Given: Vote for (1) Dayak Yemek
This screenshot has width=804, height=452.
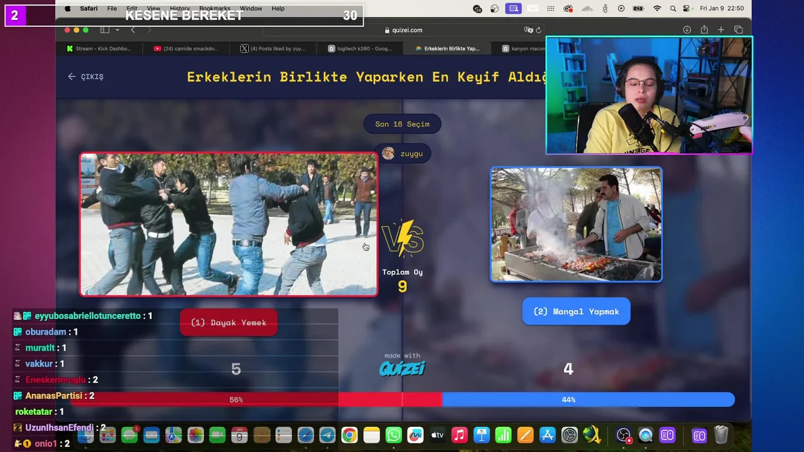Looking at the screenshot, I should click(229, 323).
